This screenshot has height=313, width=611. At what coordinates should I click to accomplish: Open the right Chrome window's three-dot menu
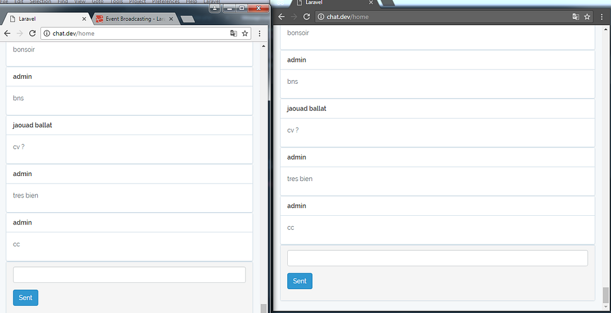602,17
